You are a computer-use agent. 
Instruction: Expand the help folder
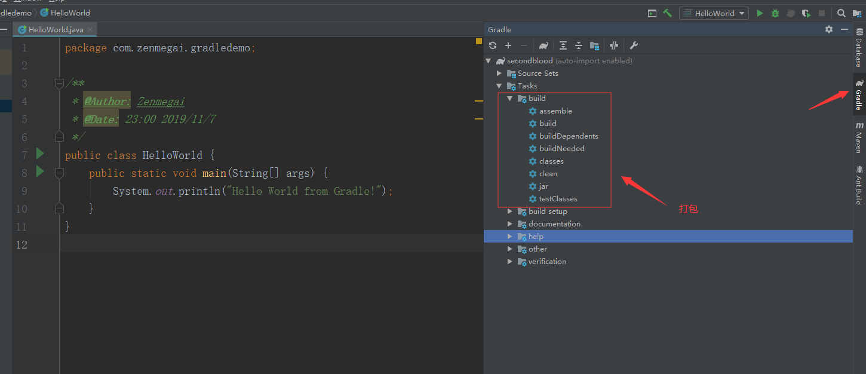point(510,237)
